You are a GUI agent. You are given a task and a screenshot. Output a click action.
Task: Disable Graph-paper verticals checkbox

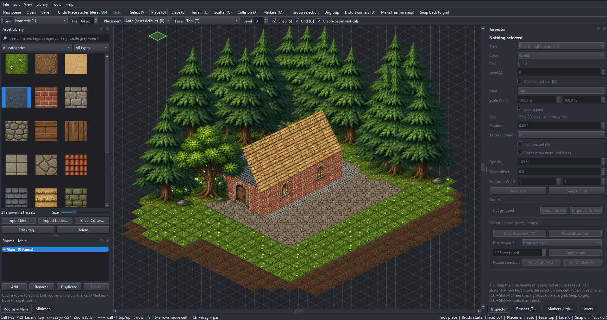tap(319, 21)
